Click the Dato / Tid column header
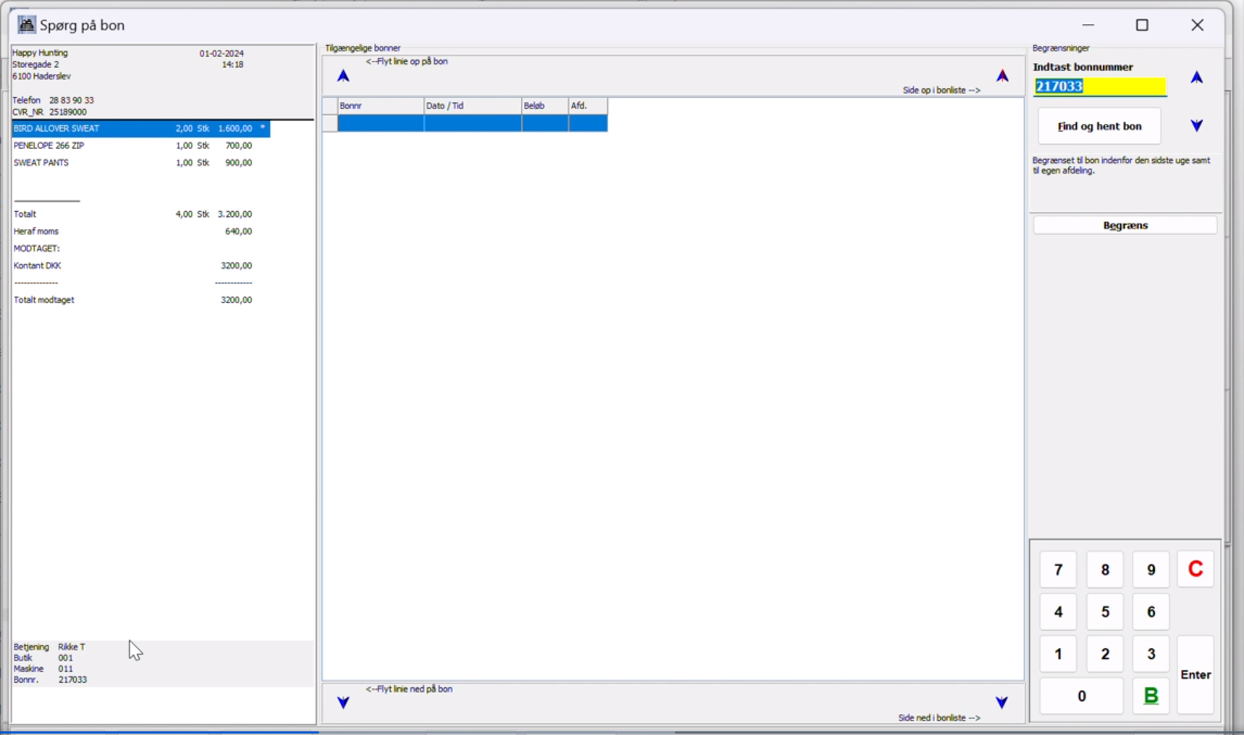 point(472,106)
